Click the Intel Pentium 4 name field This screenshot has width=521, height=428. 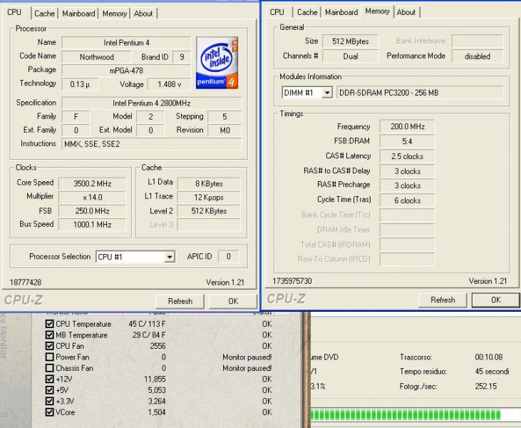(x=126, y=43)
